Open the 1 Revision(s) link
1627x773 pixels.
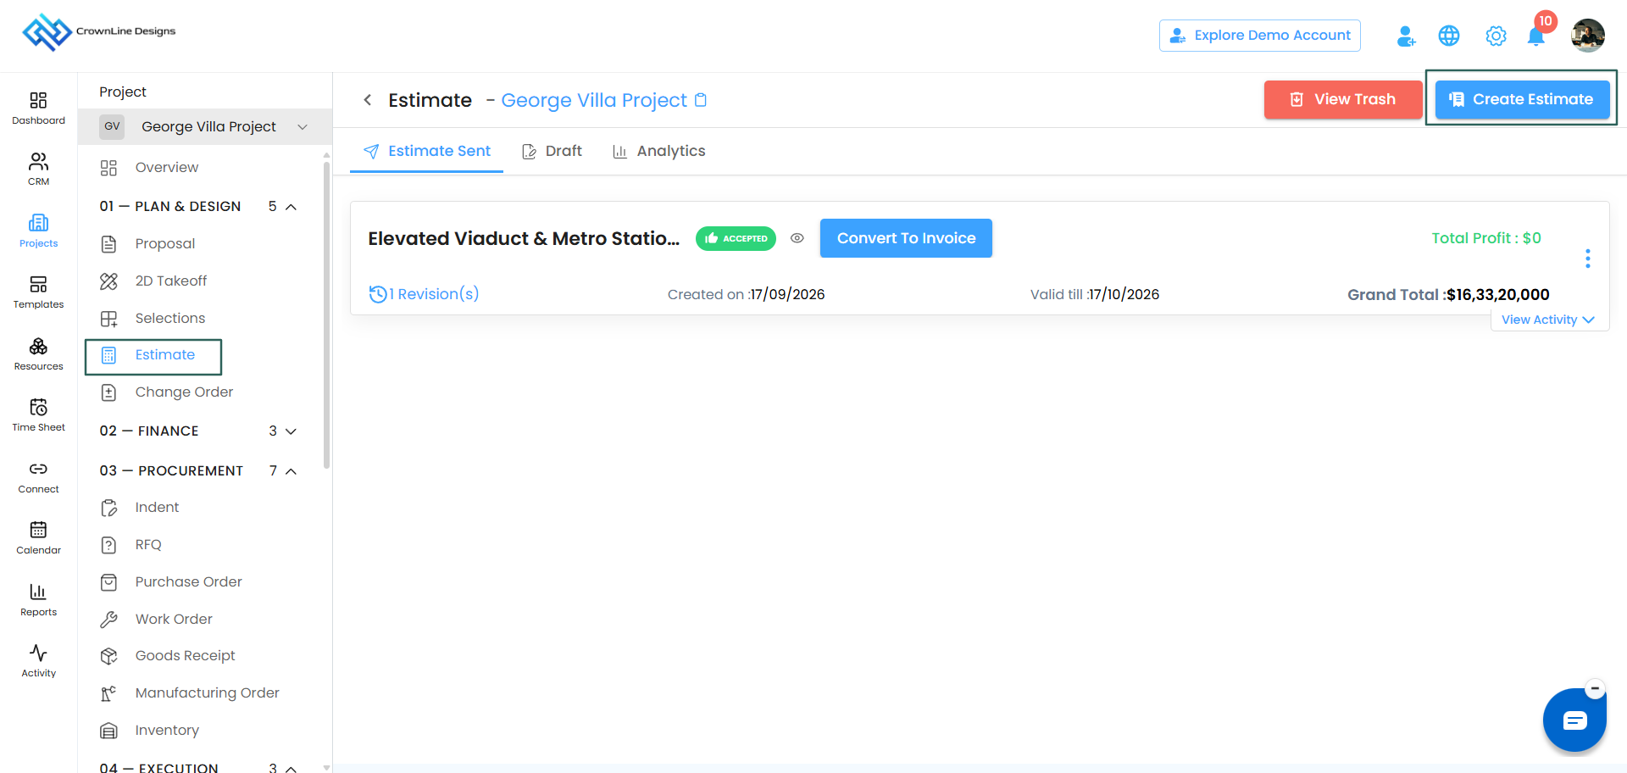(425, 294)
